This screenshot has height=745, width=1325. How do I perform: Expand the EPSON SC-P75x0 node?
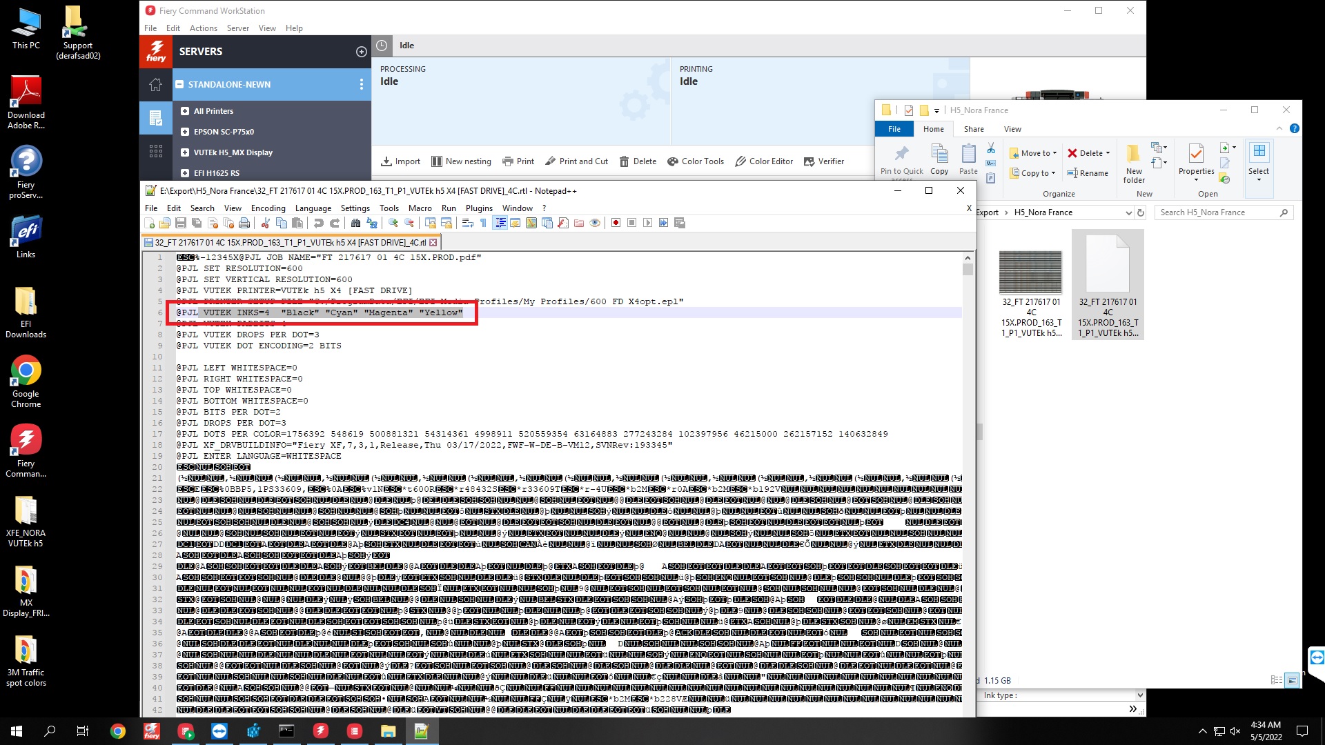coord(185,132)
